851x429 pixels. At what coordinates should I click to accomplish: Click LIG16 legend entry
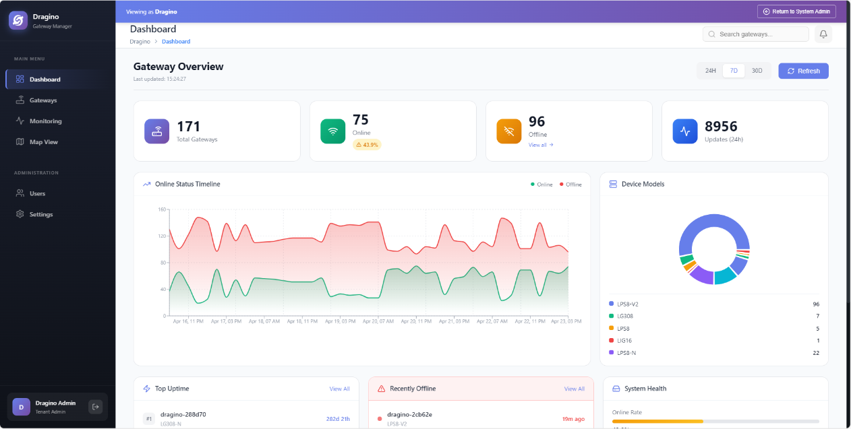tap(714, 341)
